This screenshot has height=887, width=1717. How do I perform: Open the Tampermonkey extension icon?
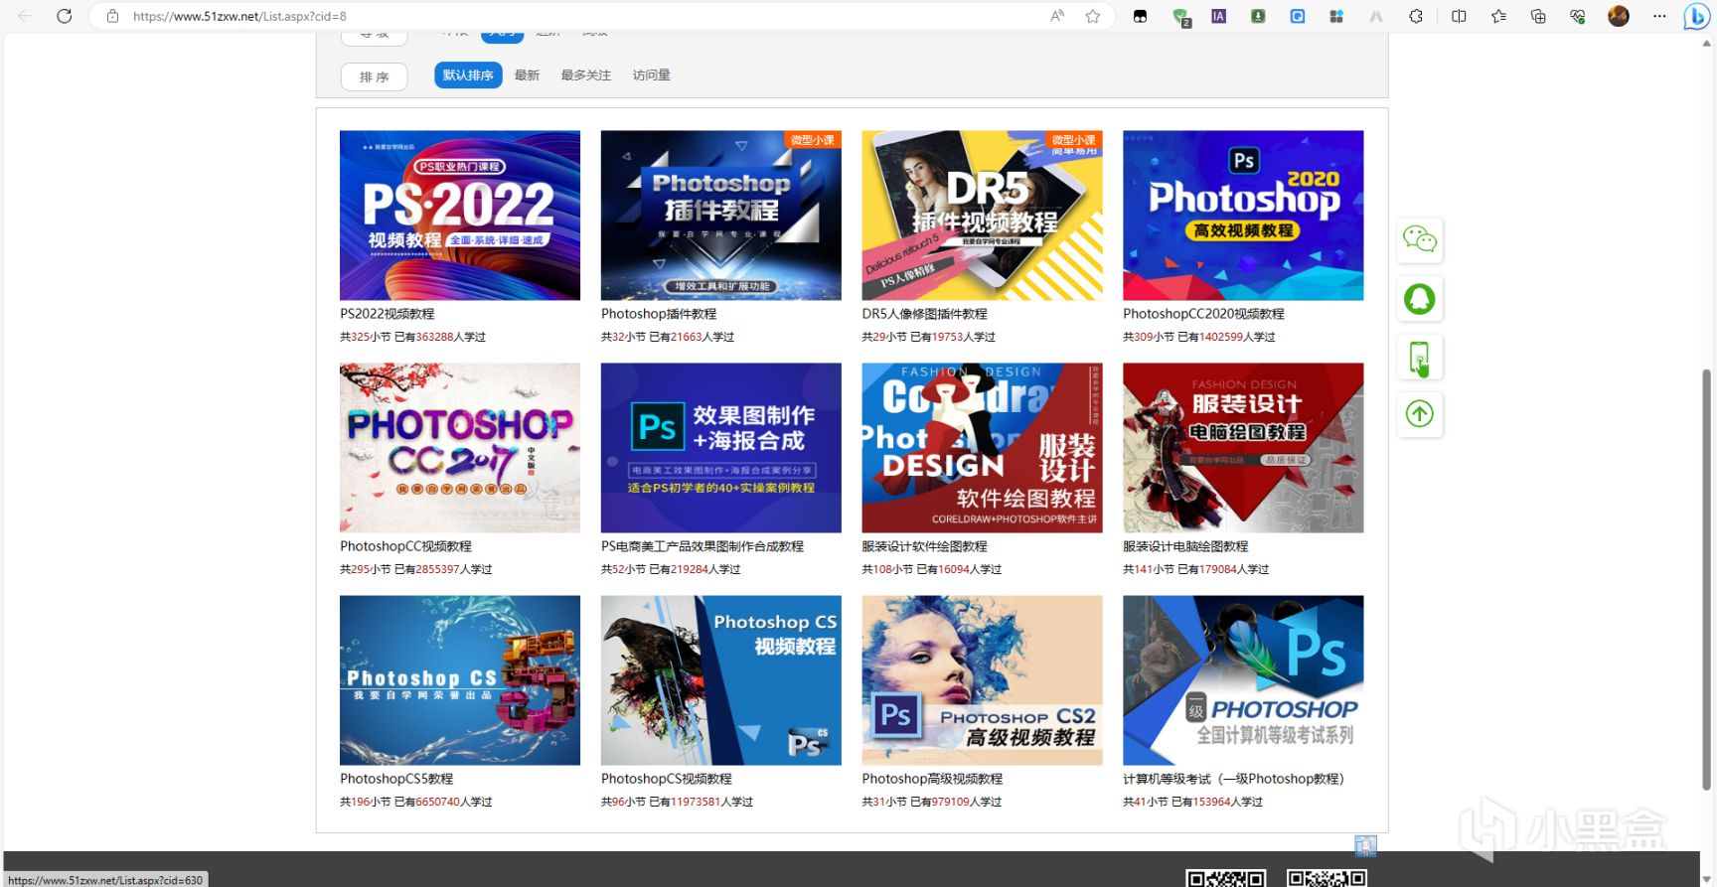pos(1140,16)
